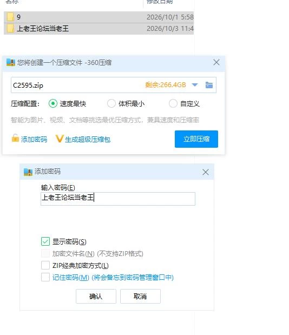Click the 剩余:266.4GB free space text
The width and height of the screenshot is (289, 335).
(x=166, y=85)
